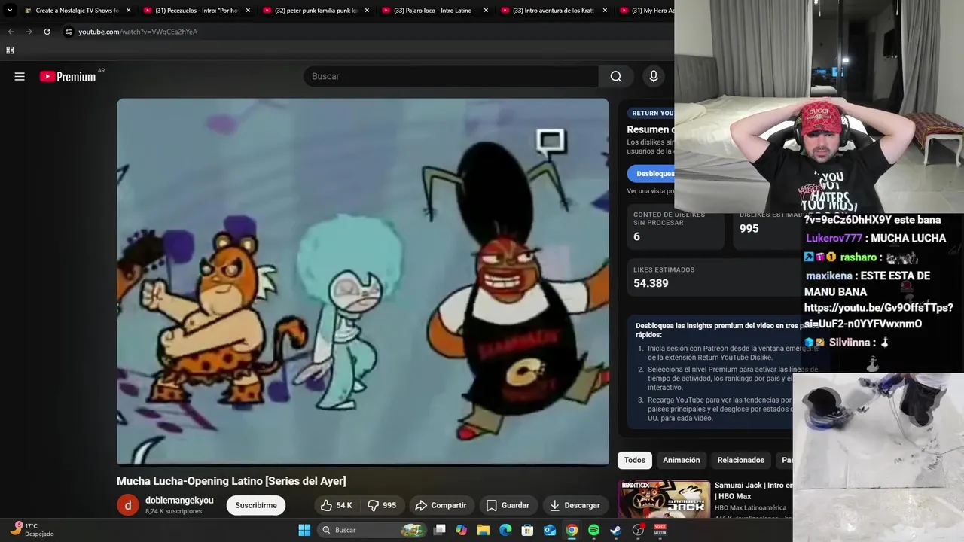
Task: Click the search magnifier button
Action: [x=616, y=76]
